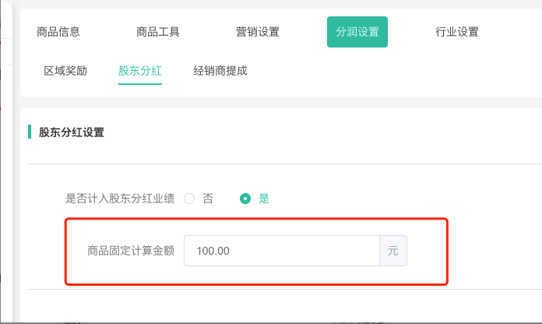Open the 经销商提成 sub-tab
The height and width of the screenshot is (324, 542).
coord(220,71)
